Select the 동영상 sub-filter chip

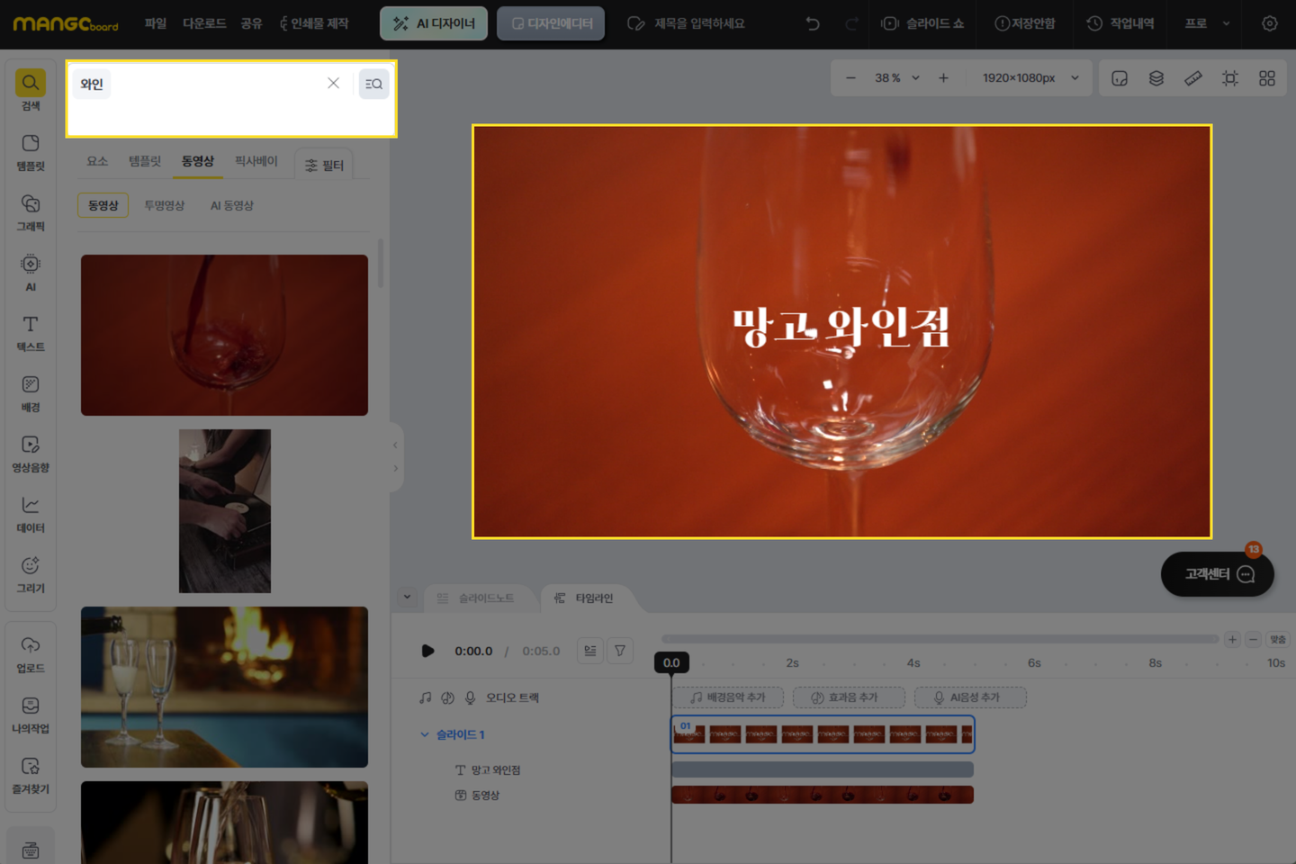point(103,205)
